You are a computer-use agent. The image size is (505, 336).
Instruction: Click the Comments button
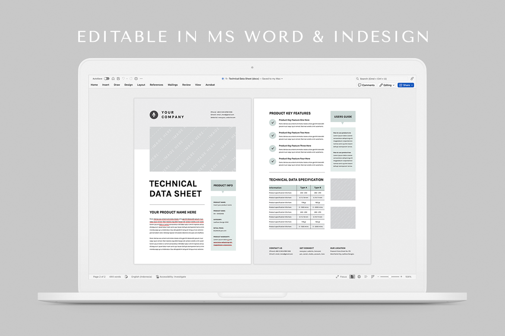click(366, 85)
